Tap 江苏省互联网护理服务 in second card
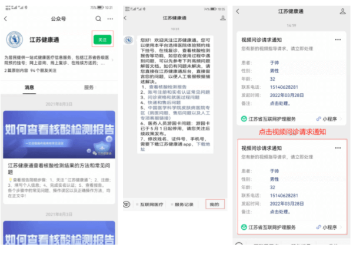 272,227
